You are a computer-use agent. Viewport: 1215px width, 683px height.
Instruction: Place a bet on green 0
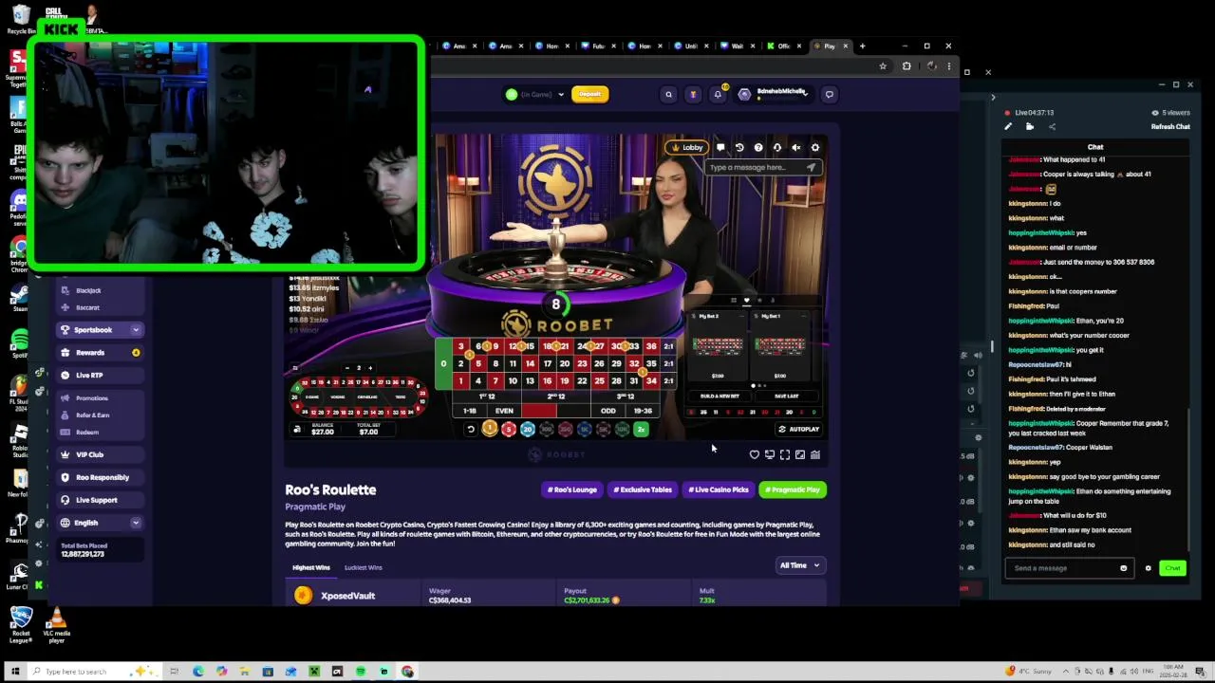[443, 363]
